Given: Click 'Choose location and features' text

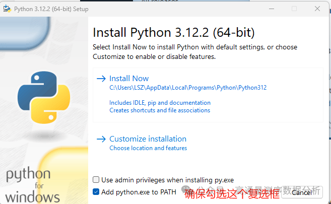Looking at the screenshot, I should pos(148,148).
